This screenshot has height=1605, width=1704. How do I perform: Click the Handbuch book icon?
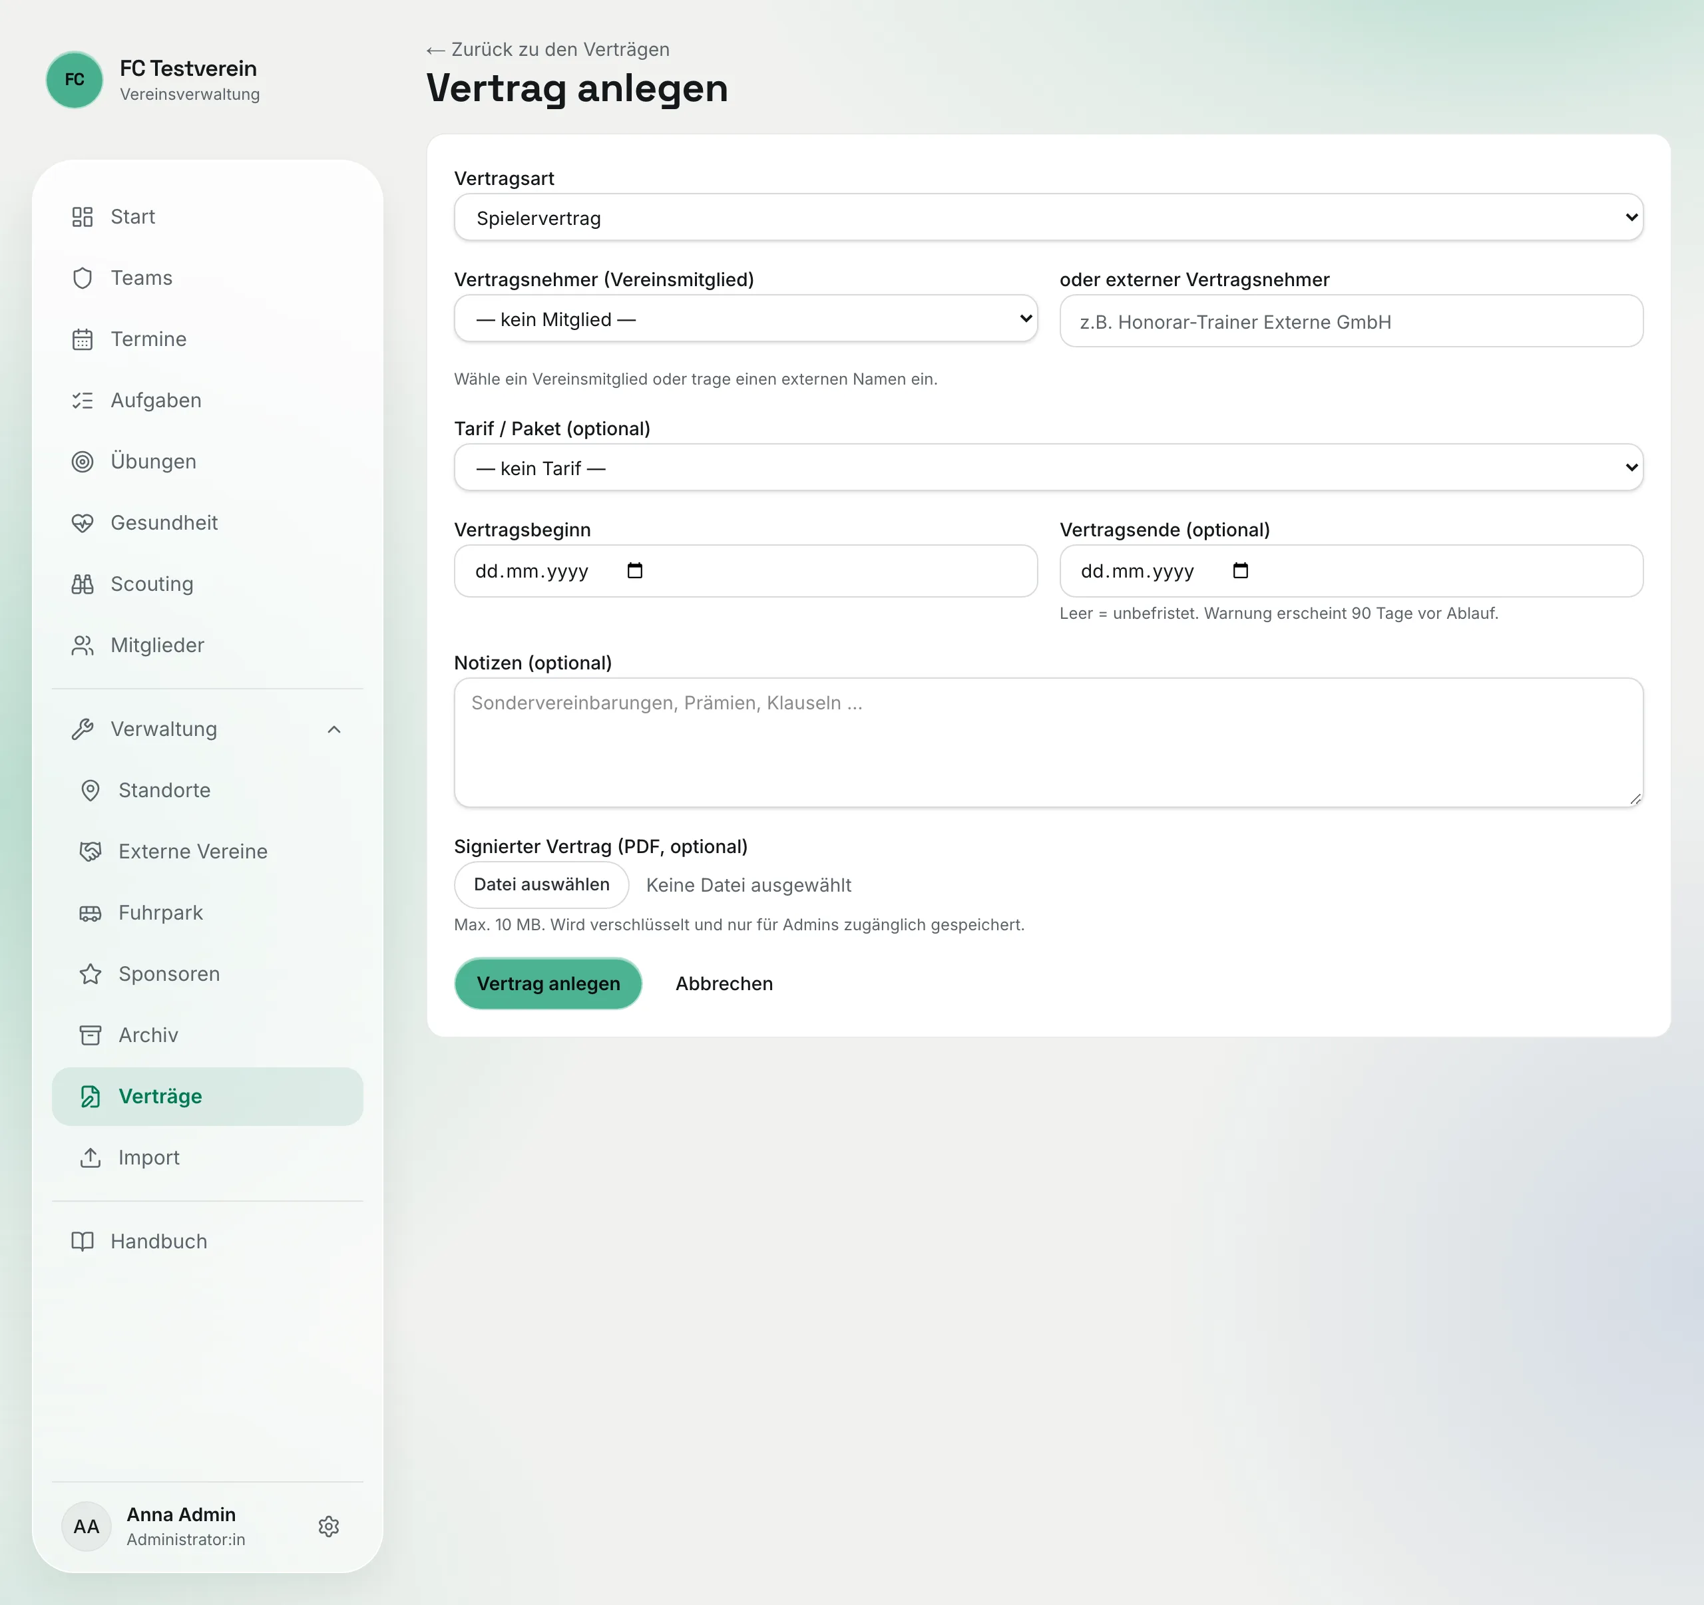pyautogui.click(x=83, y=1242)
